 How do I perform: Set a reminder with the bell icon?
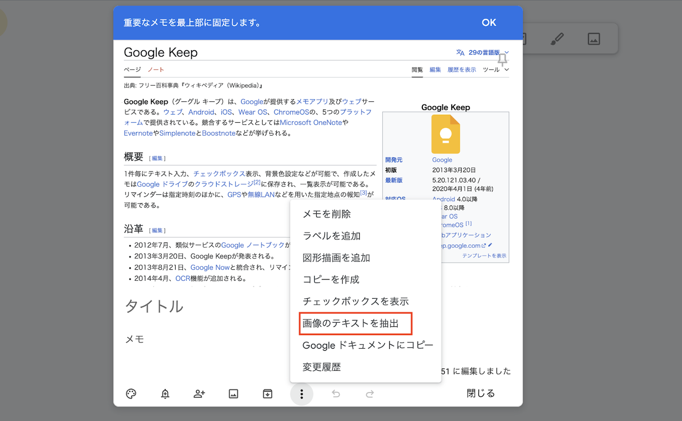[x=165, y=394]
